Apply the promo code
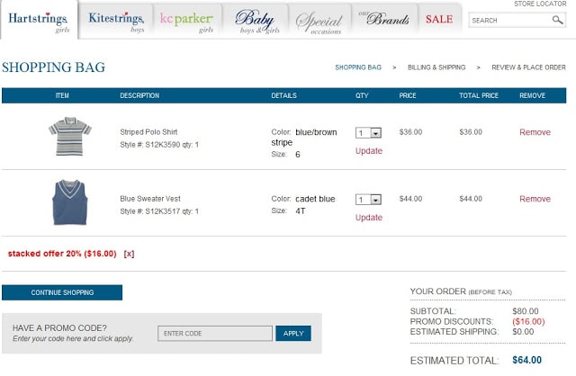The height and width of the screenshot is (376, 576). [x=293, y=334]
